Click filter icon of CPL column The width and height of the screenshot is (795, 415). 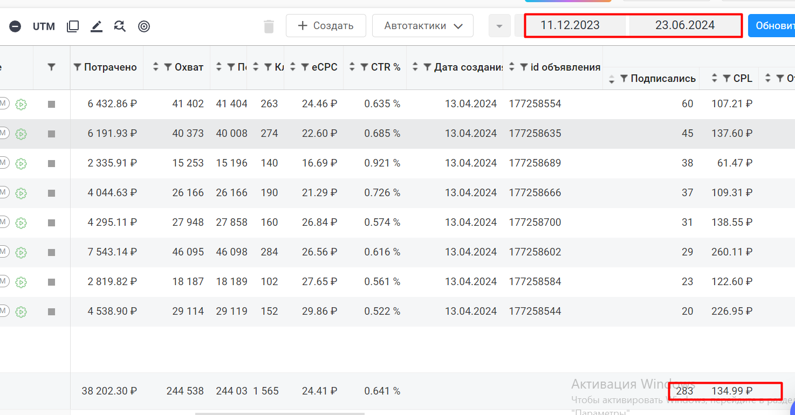coord(727,79)
